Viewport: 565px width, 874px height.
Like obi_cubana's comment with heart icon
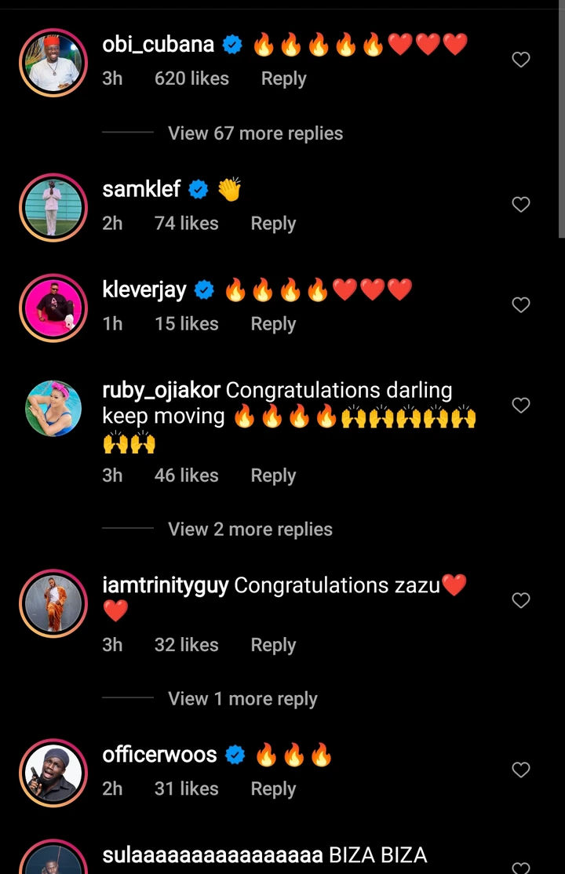point(520,60)
